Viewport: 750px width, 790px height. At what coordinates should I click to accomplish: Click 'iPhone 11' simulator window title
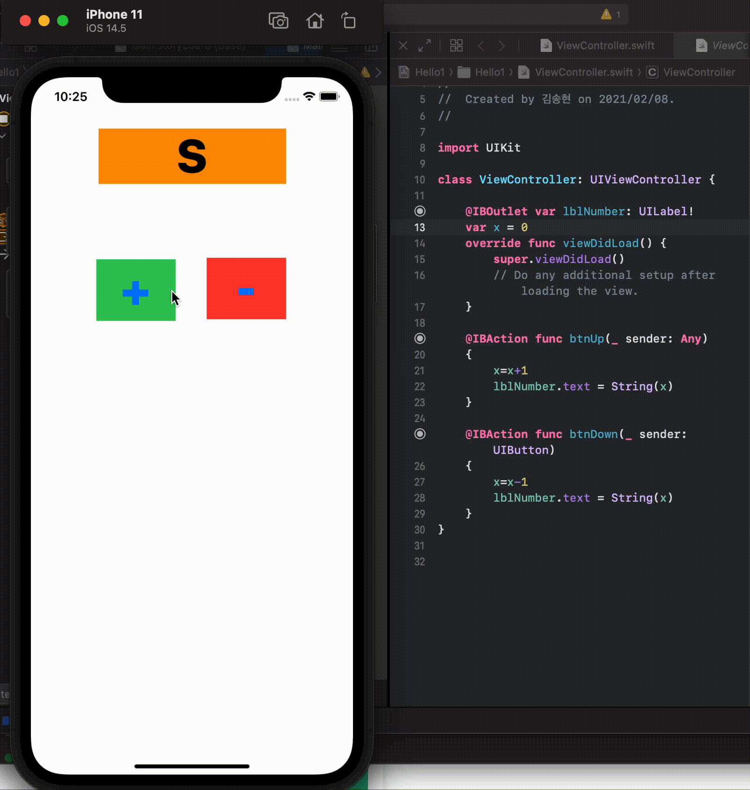point(114,15)
